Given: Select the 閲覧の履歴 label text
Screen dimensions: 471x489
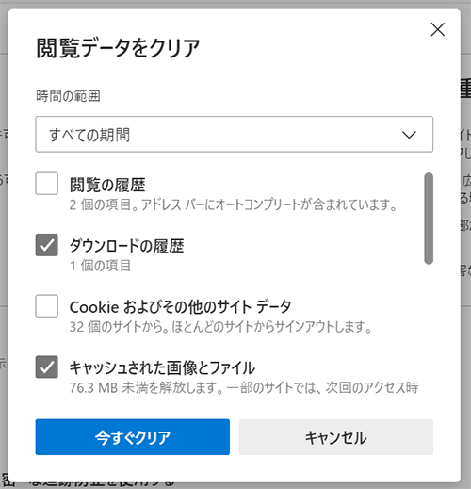Looking at the screenshot, I should [107, 185].
